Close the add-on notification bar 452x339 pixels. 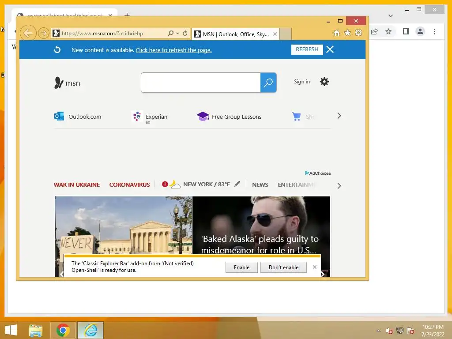click(x=314, y=267)
